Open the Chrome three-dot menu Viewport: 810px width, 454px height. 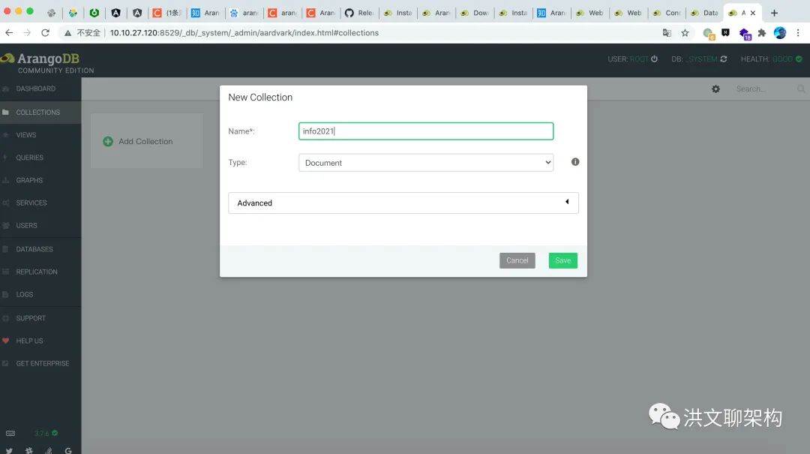click(798, 32)
